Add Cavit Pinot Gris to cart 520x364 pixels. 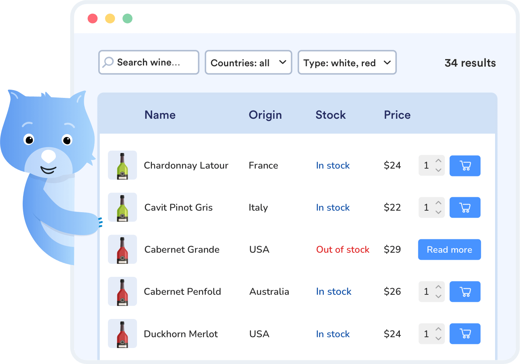(x=465, y=207)
